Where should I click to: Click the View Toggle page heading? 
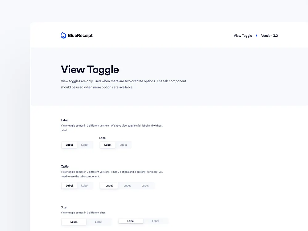point(90,70)
